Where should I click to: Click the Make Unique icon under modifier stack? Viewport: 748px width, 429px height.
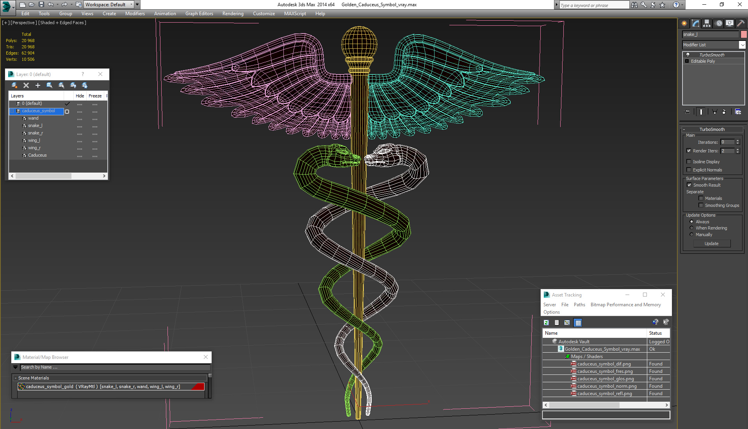click(715, 112)
